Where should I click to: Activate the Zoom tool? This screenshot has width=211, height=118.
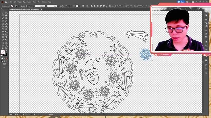[x=6, y=48]
